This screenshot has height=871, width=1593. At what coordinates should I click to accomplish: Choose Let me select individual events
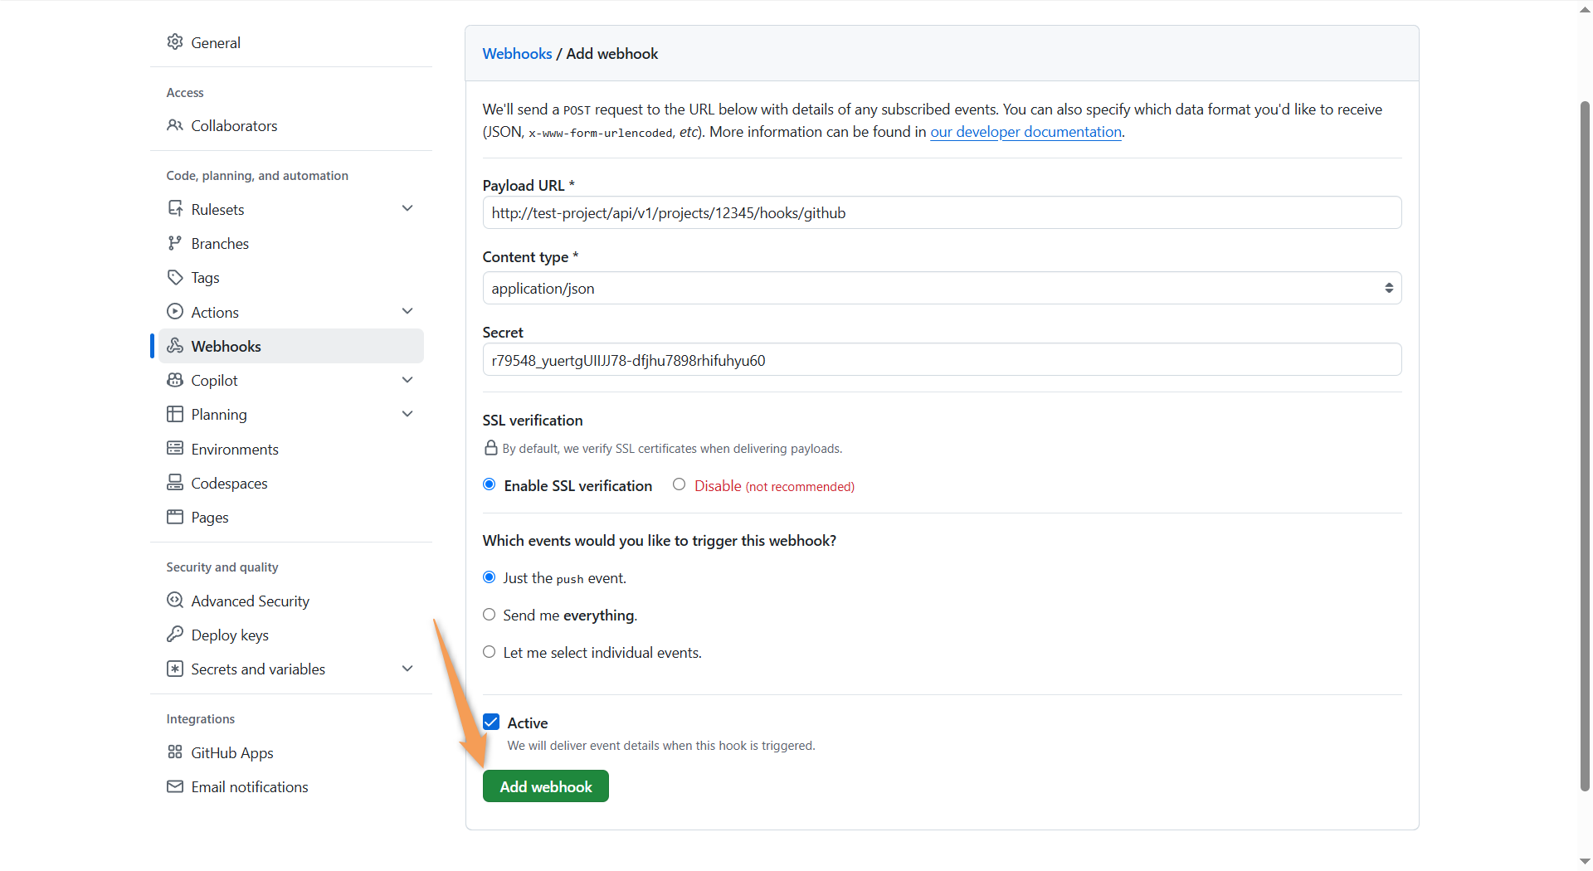coord(490,652)
